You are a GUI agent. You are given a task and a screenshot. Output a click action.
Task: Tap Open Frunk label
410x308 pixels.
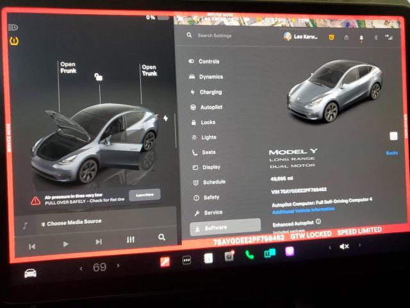[x=69, y=67]
